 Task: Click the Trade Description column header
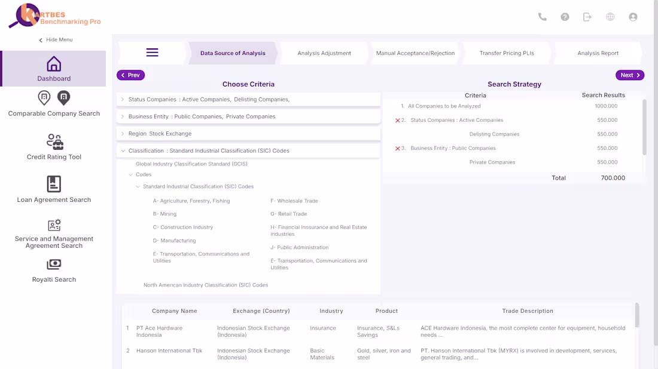[528, 310]
